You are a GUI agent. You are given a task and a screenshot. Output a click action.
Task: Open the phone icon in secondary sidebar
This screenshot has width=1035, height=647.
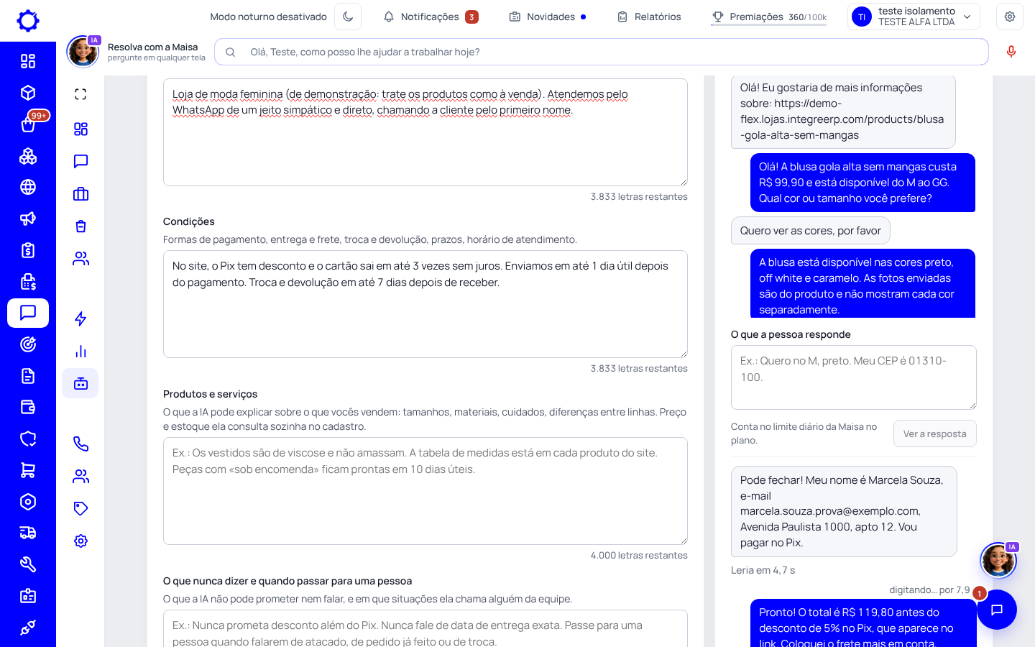point(80,444)
